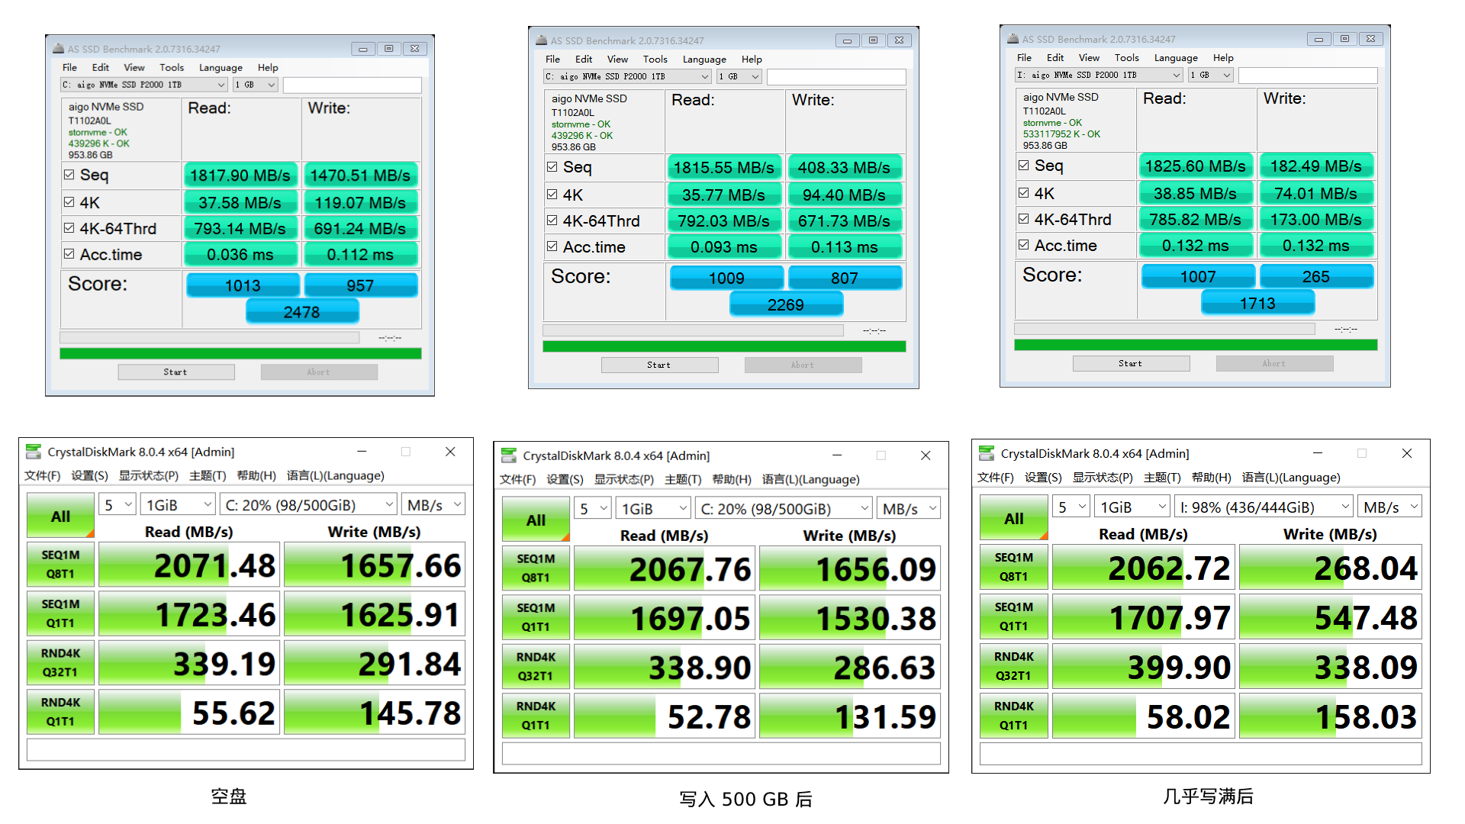Click All button in left CrystalDiskMark window
Viewport: 1465px width, 824px height.
(x=60, y=517)
